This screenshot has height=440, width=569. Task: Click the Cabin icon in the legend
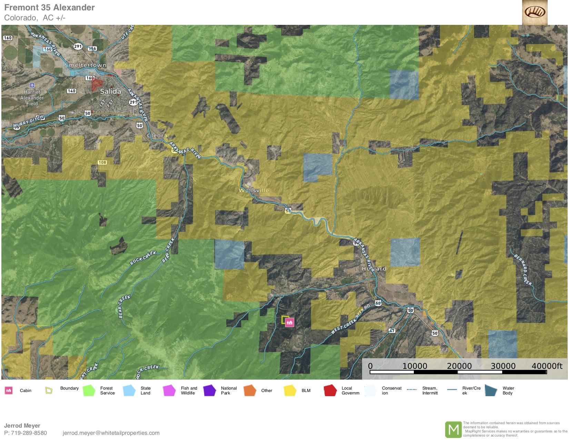[9, 390]
